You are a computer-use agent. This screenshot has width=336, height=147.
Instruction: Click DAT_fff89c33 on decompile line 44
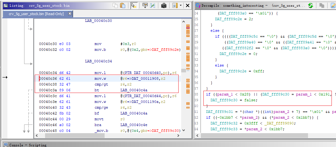pyautogui.click(x=223, y=129)
